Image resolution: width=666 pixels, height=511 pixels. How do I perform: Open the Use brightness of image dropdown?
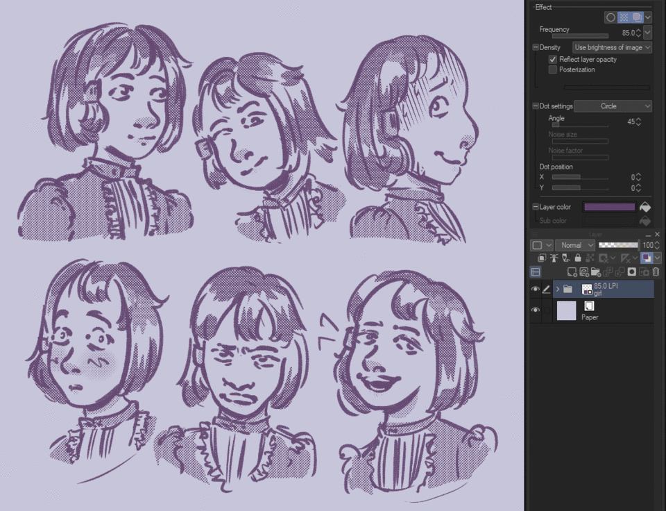(x=612, y=47)
